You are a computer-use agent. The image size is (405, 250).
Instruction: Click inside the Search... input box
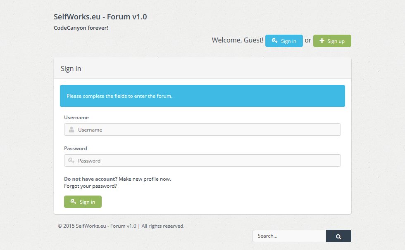(x=289, y=236)
